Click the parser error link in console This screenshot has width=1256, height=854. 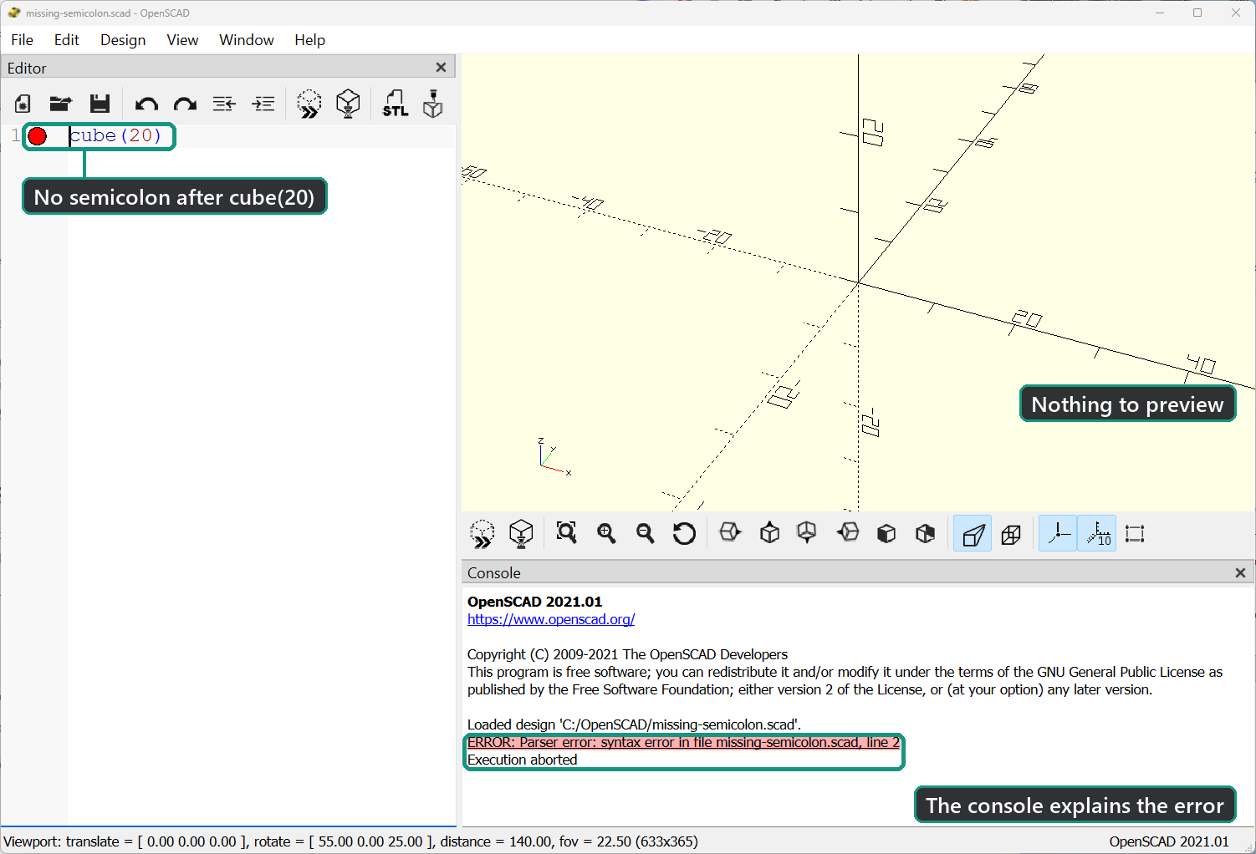pyautogui.click(x=683, y=742)
